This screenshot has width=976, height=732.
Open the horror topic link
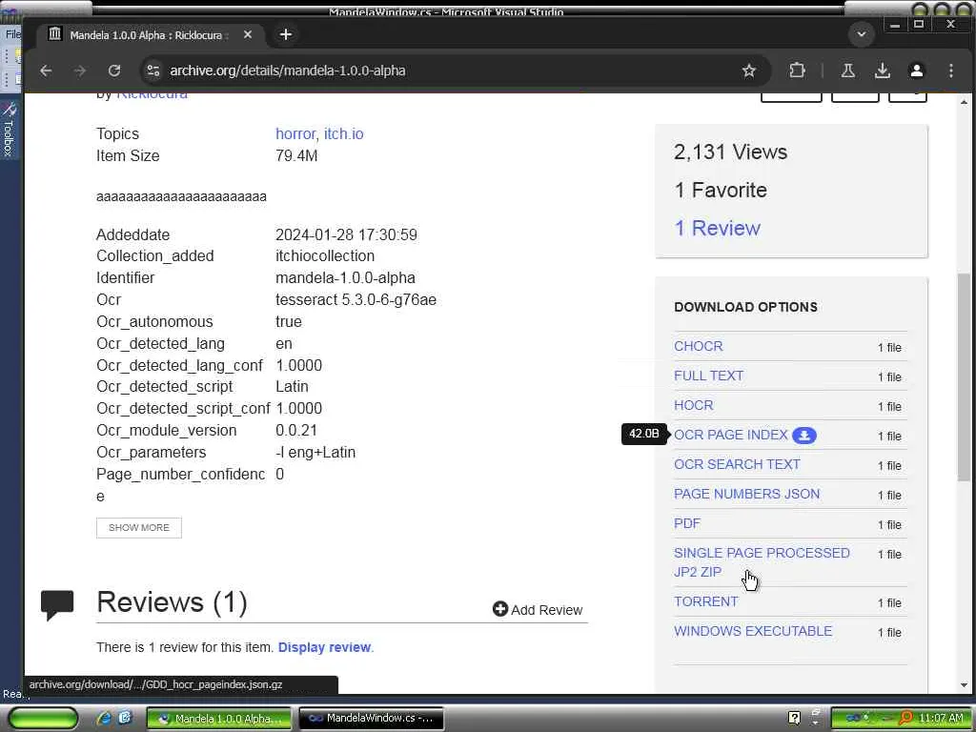pyautogui.click(x=295, y=133)
